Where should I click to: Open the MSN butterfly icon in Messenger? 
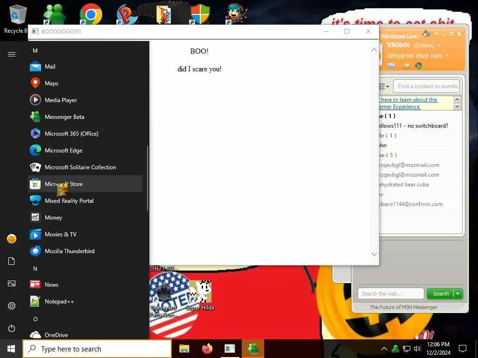point(419,66)
